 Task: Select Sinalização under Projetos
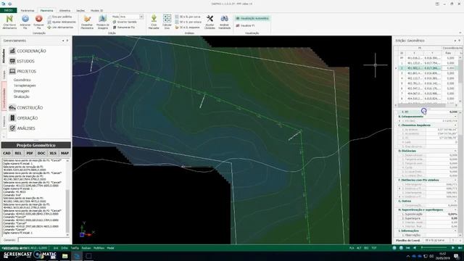tap(21, 96)
